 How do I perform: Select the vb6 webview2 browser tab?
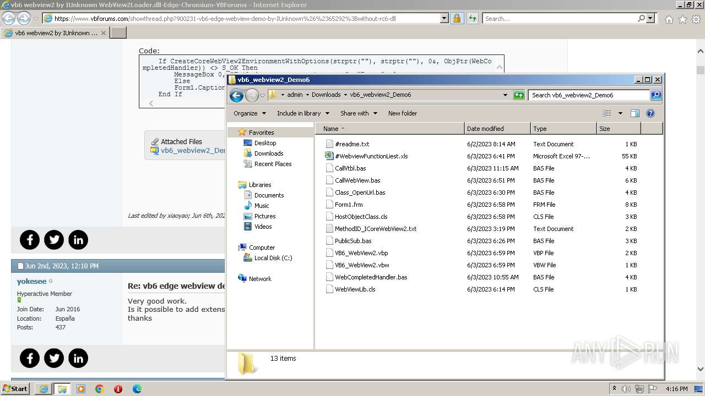coord(55,33)
